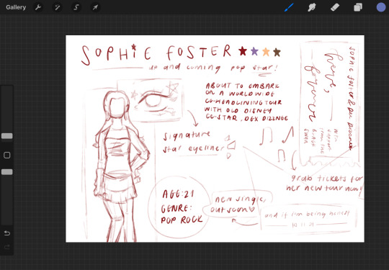Open the Layers panel
This screenshot has width=389, height=270.
tap(358, 7)
